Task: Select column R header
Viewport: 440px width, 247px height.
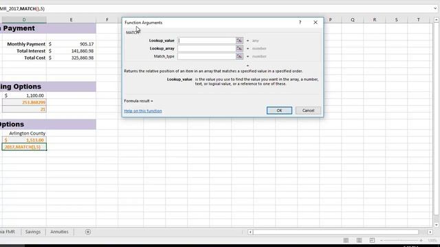Action: point(374,20)
